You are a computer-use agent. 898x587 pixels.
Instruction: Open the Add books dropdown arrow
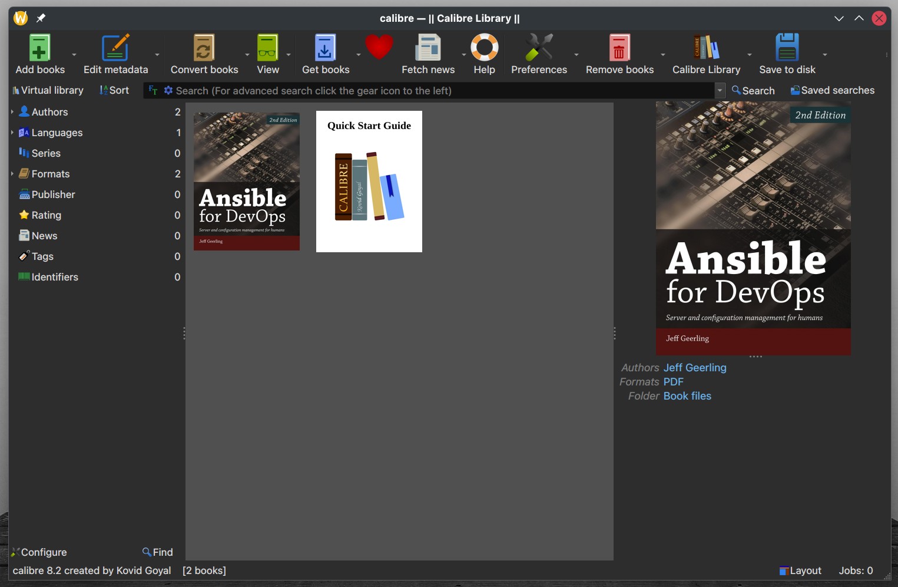point(74,55)
